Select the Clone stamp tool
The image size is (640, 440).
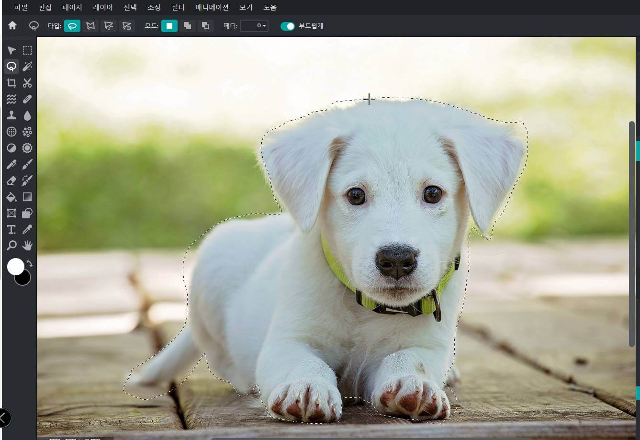point(11,115)
